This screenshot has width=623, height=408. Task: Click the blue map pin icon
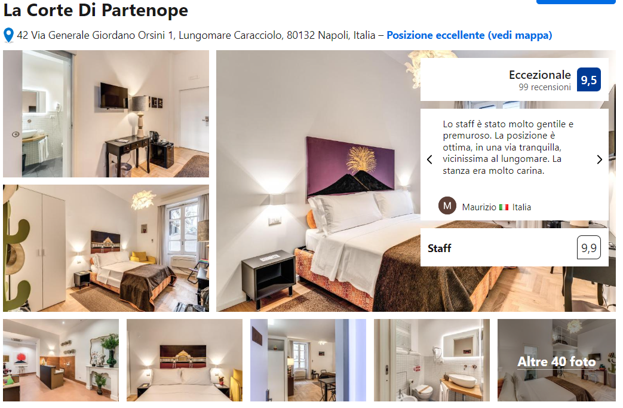click(8, 35)
